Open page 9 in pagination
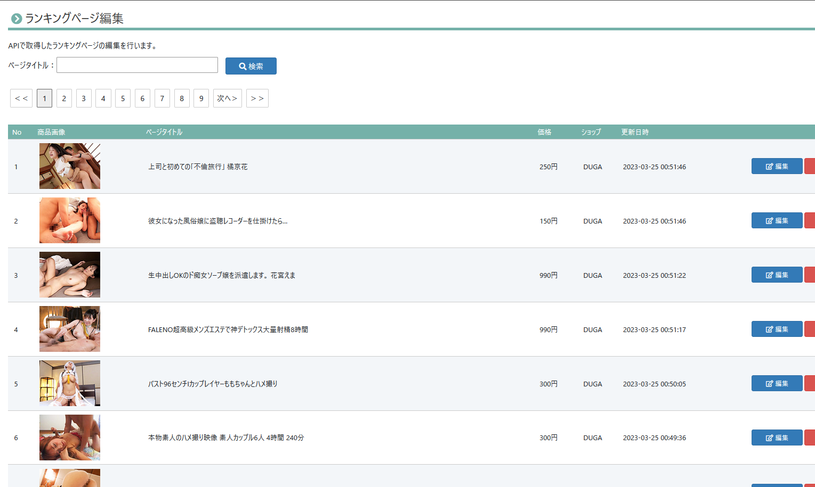The height and width of the screenshot is (487, 815). (x=201, y=98)
